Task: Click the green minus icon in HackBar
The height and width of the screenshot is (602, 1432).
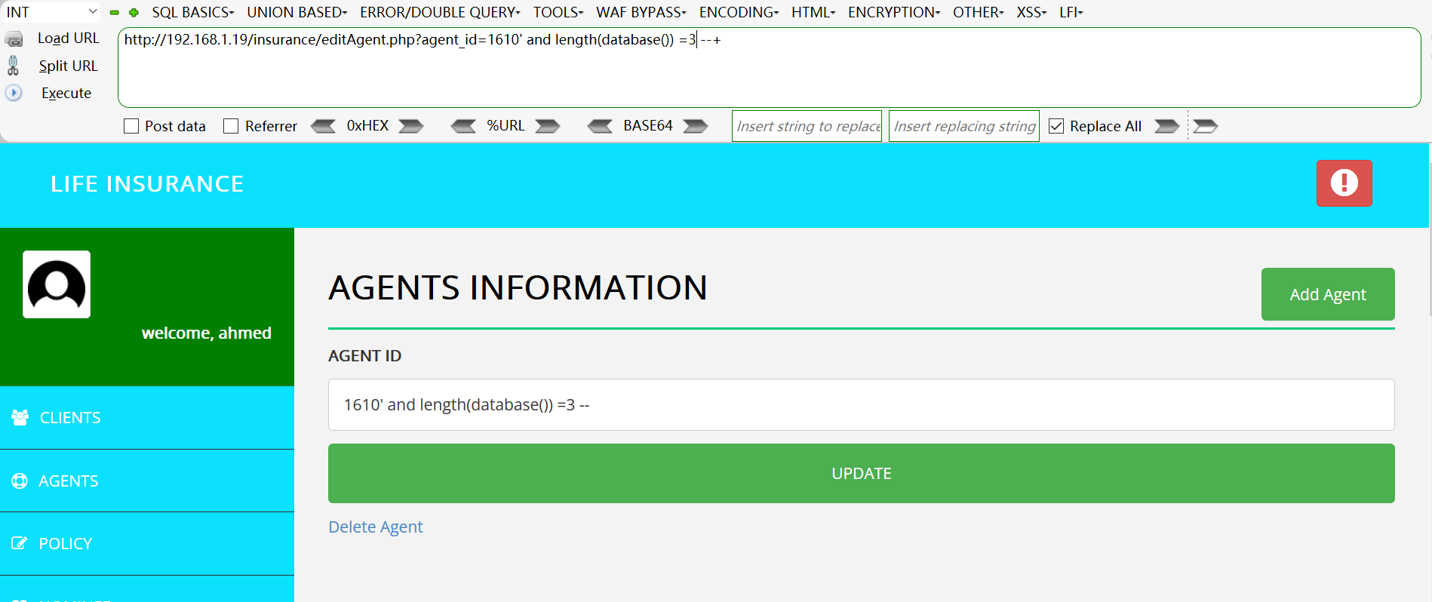Action: (115, 13)
